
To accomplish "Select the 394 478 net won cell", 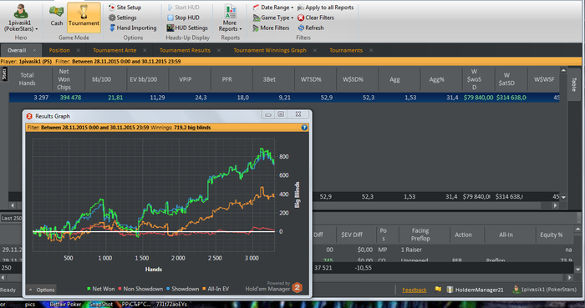I will (69, 98).
